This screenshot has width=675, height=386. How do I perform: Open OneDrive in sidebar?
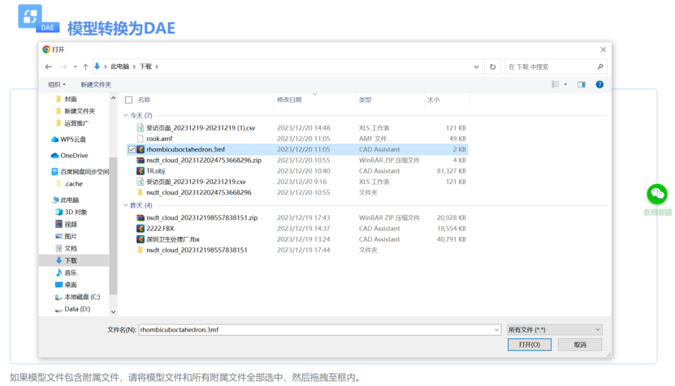click(74, 155)
